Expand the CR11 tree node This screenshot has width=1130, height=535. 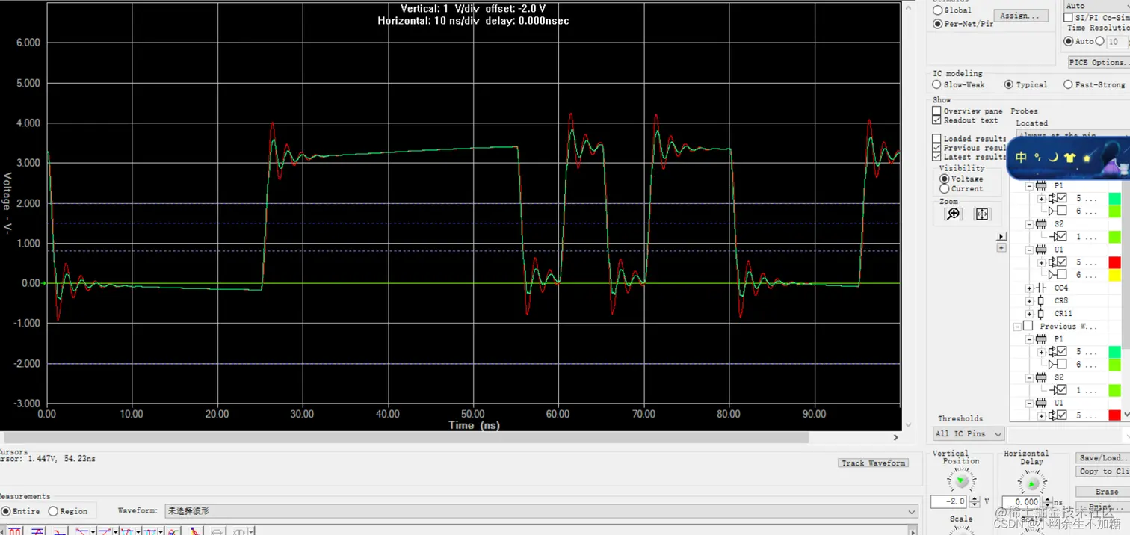1029,314
